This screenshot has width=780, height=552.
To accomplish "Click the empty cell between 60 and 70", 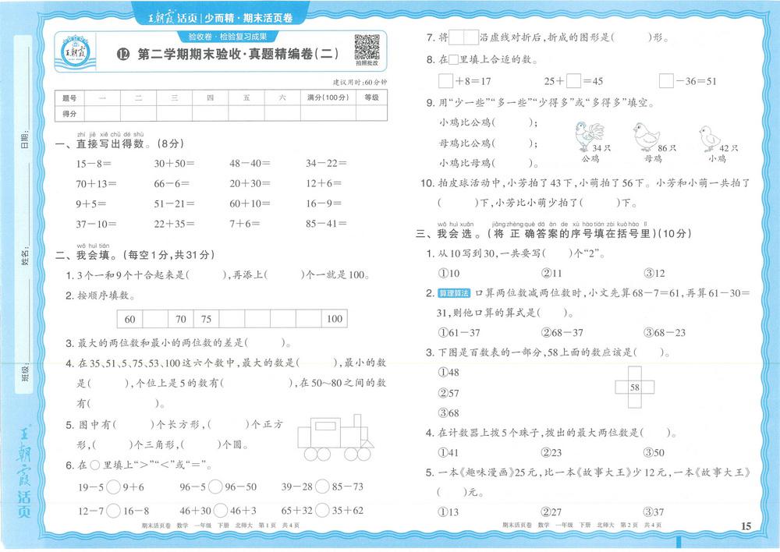I will click(155, 319).
